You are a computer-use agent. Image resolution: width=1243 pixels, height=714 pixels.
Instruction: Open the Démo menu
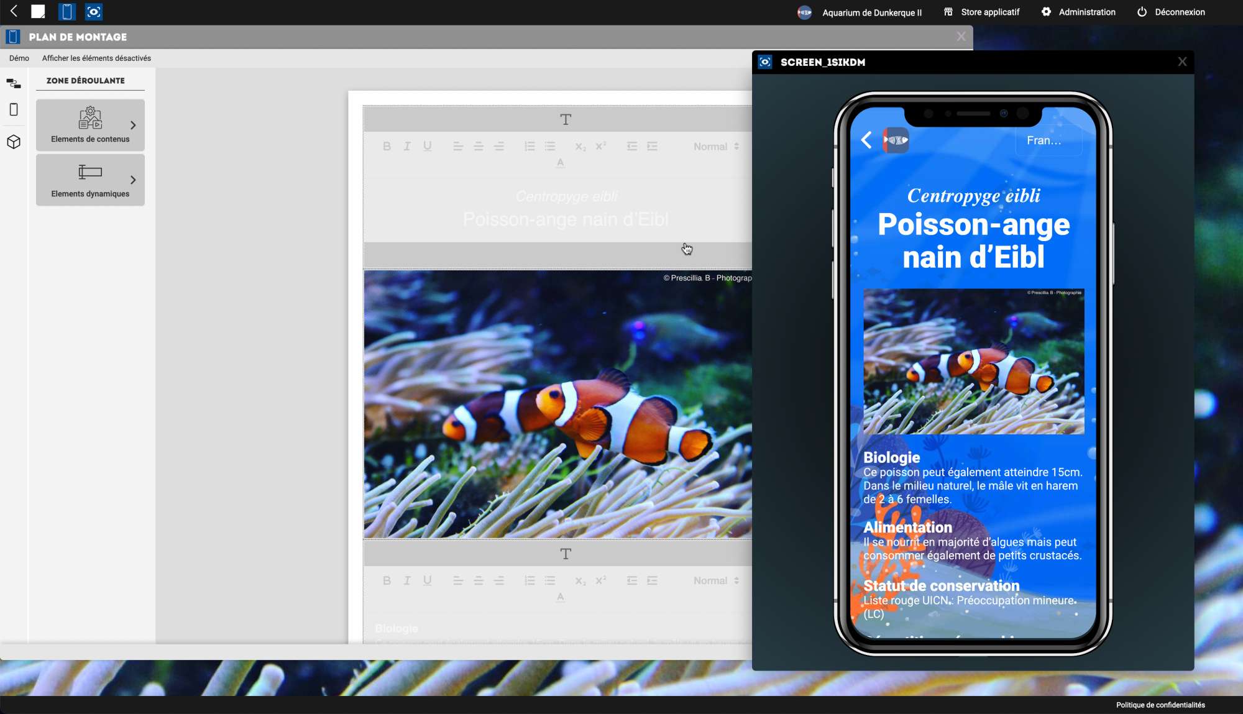tap(19, 58)
